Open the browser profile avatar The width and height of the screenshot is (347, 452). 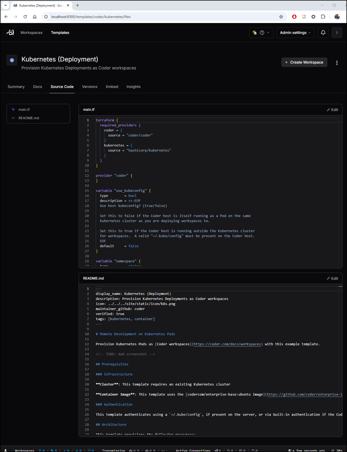(x=337, y=17)
